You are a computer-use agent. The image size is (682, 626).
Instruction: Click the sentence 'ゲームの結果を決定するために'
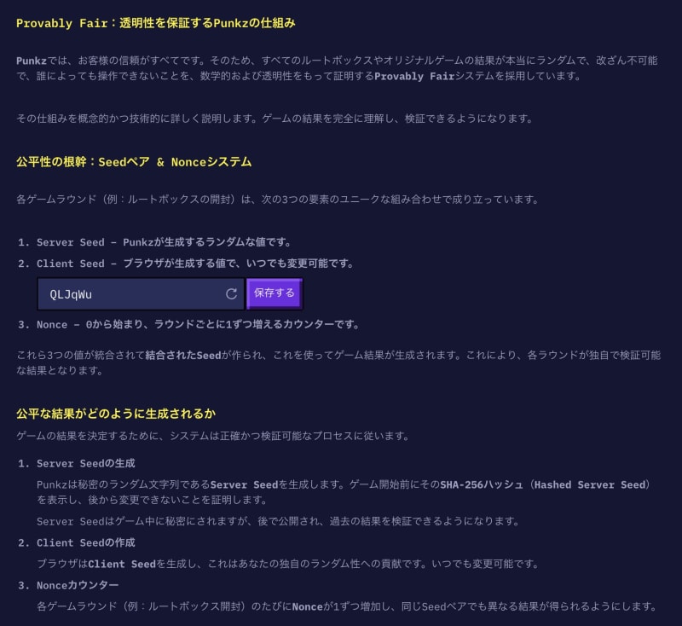pyautogui.click(x=212, y=436)
